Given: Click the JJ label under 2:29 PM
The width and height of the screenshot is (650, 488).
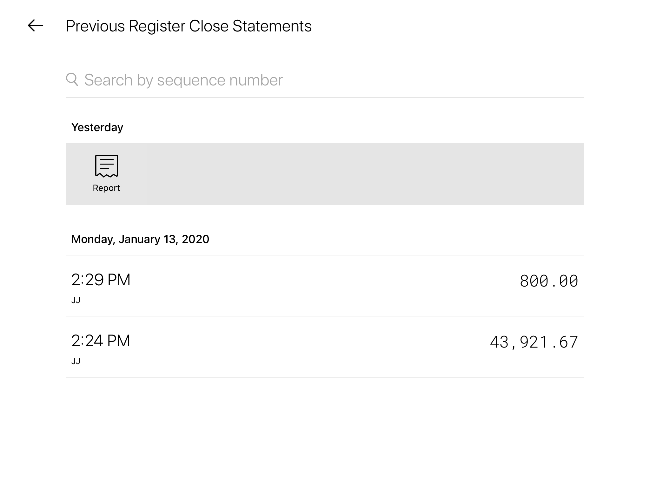Looking at the screenshot, I should tap(76, 300).
